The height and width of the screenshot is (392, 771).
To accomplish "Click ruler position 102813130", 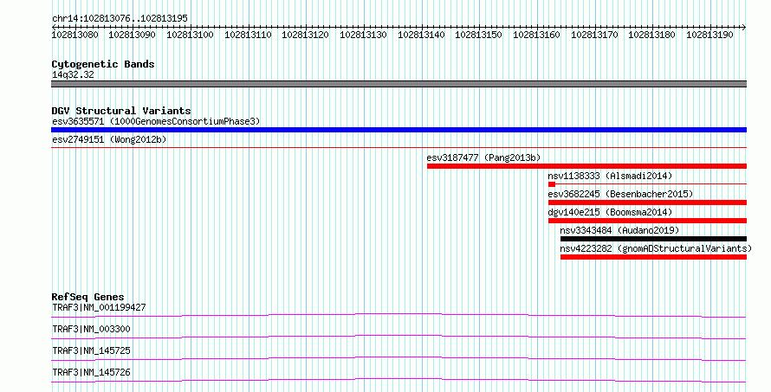I will coord(363,35).
